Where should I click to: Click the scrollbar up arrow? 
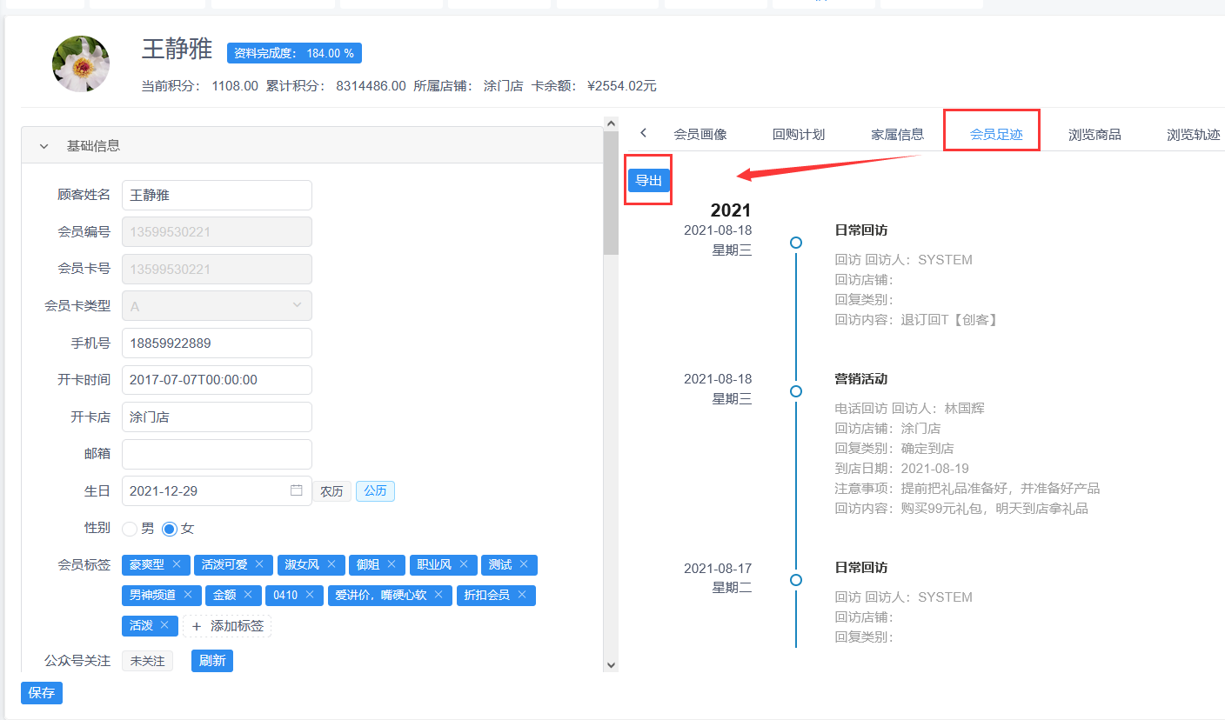coord(611,123)
